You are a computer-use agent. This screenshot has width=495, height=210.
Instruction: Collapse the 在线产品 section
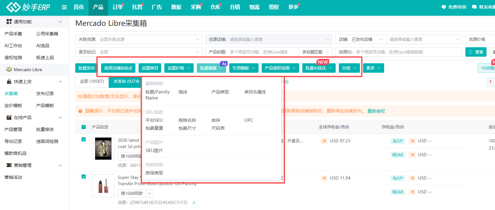(60, 117)
